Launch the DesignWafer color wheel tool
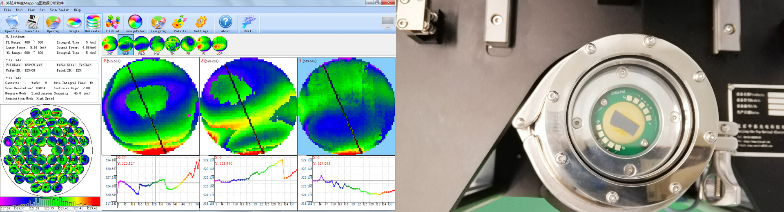The height and width of the screenshot is (212, 784). [135, 23]
